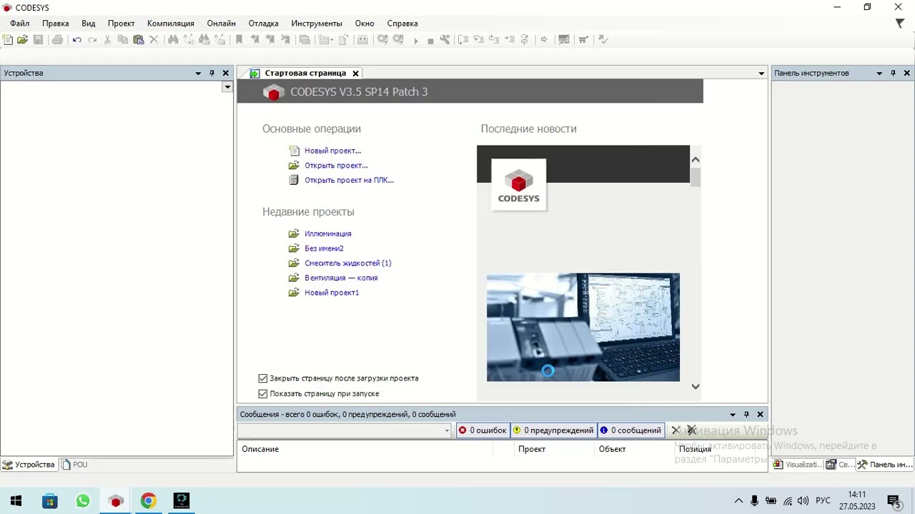Open the Панель инструментов panel dropdown arrow
The image size is (915, 514).
pos(879,73)
